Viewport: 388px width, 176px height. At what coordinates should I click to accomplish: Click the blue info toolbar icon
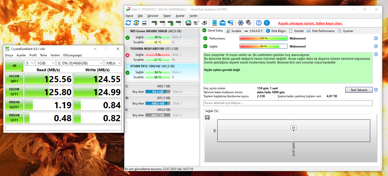267,23
